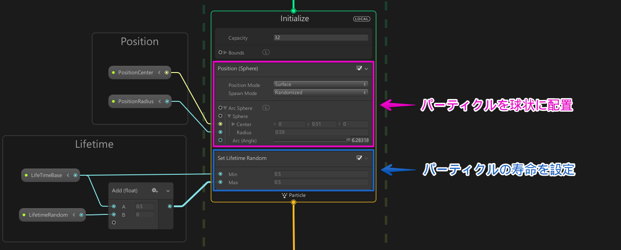Select the Position group title
The image size is (621, 250).
point(140,41)
